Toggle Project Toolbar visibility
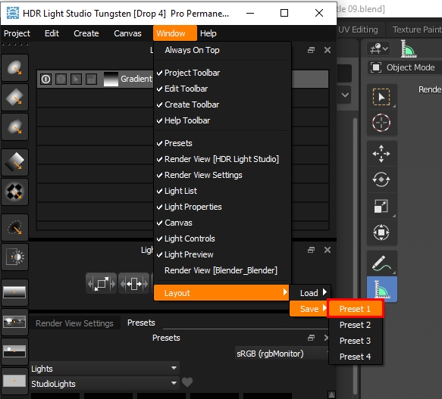Image resolution: width=442 pixels, height=399 pixels. point(221,73)
